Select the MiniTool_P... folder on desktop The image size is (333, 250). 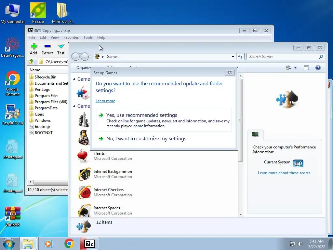(63, 13)
